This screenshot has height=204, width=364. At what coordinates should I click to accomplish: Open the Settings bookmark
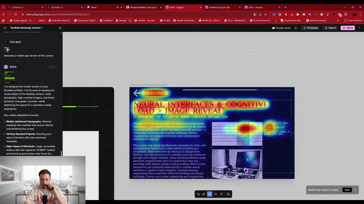pyautogui.click(x=121, y=20)
